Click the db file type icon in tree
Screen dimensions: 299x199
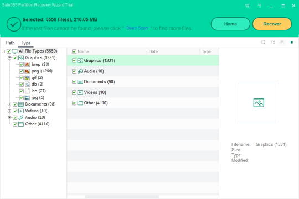pyautogui.click(x=28, y=85)
